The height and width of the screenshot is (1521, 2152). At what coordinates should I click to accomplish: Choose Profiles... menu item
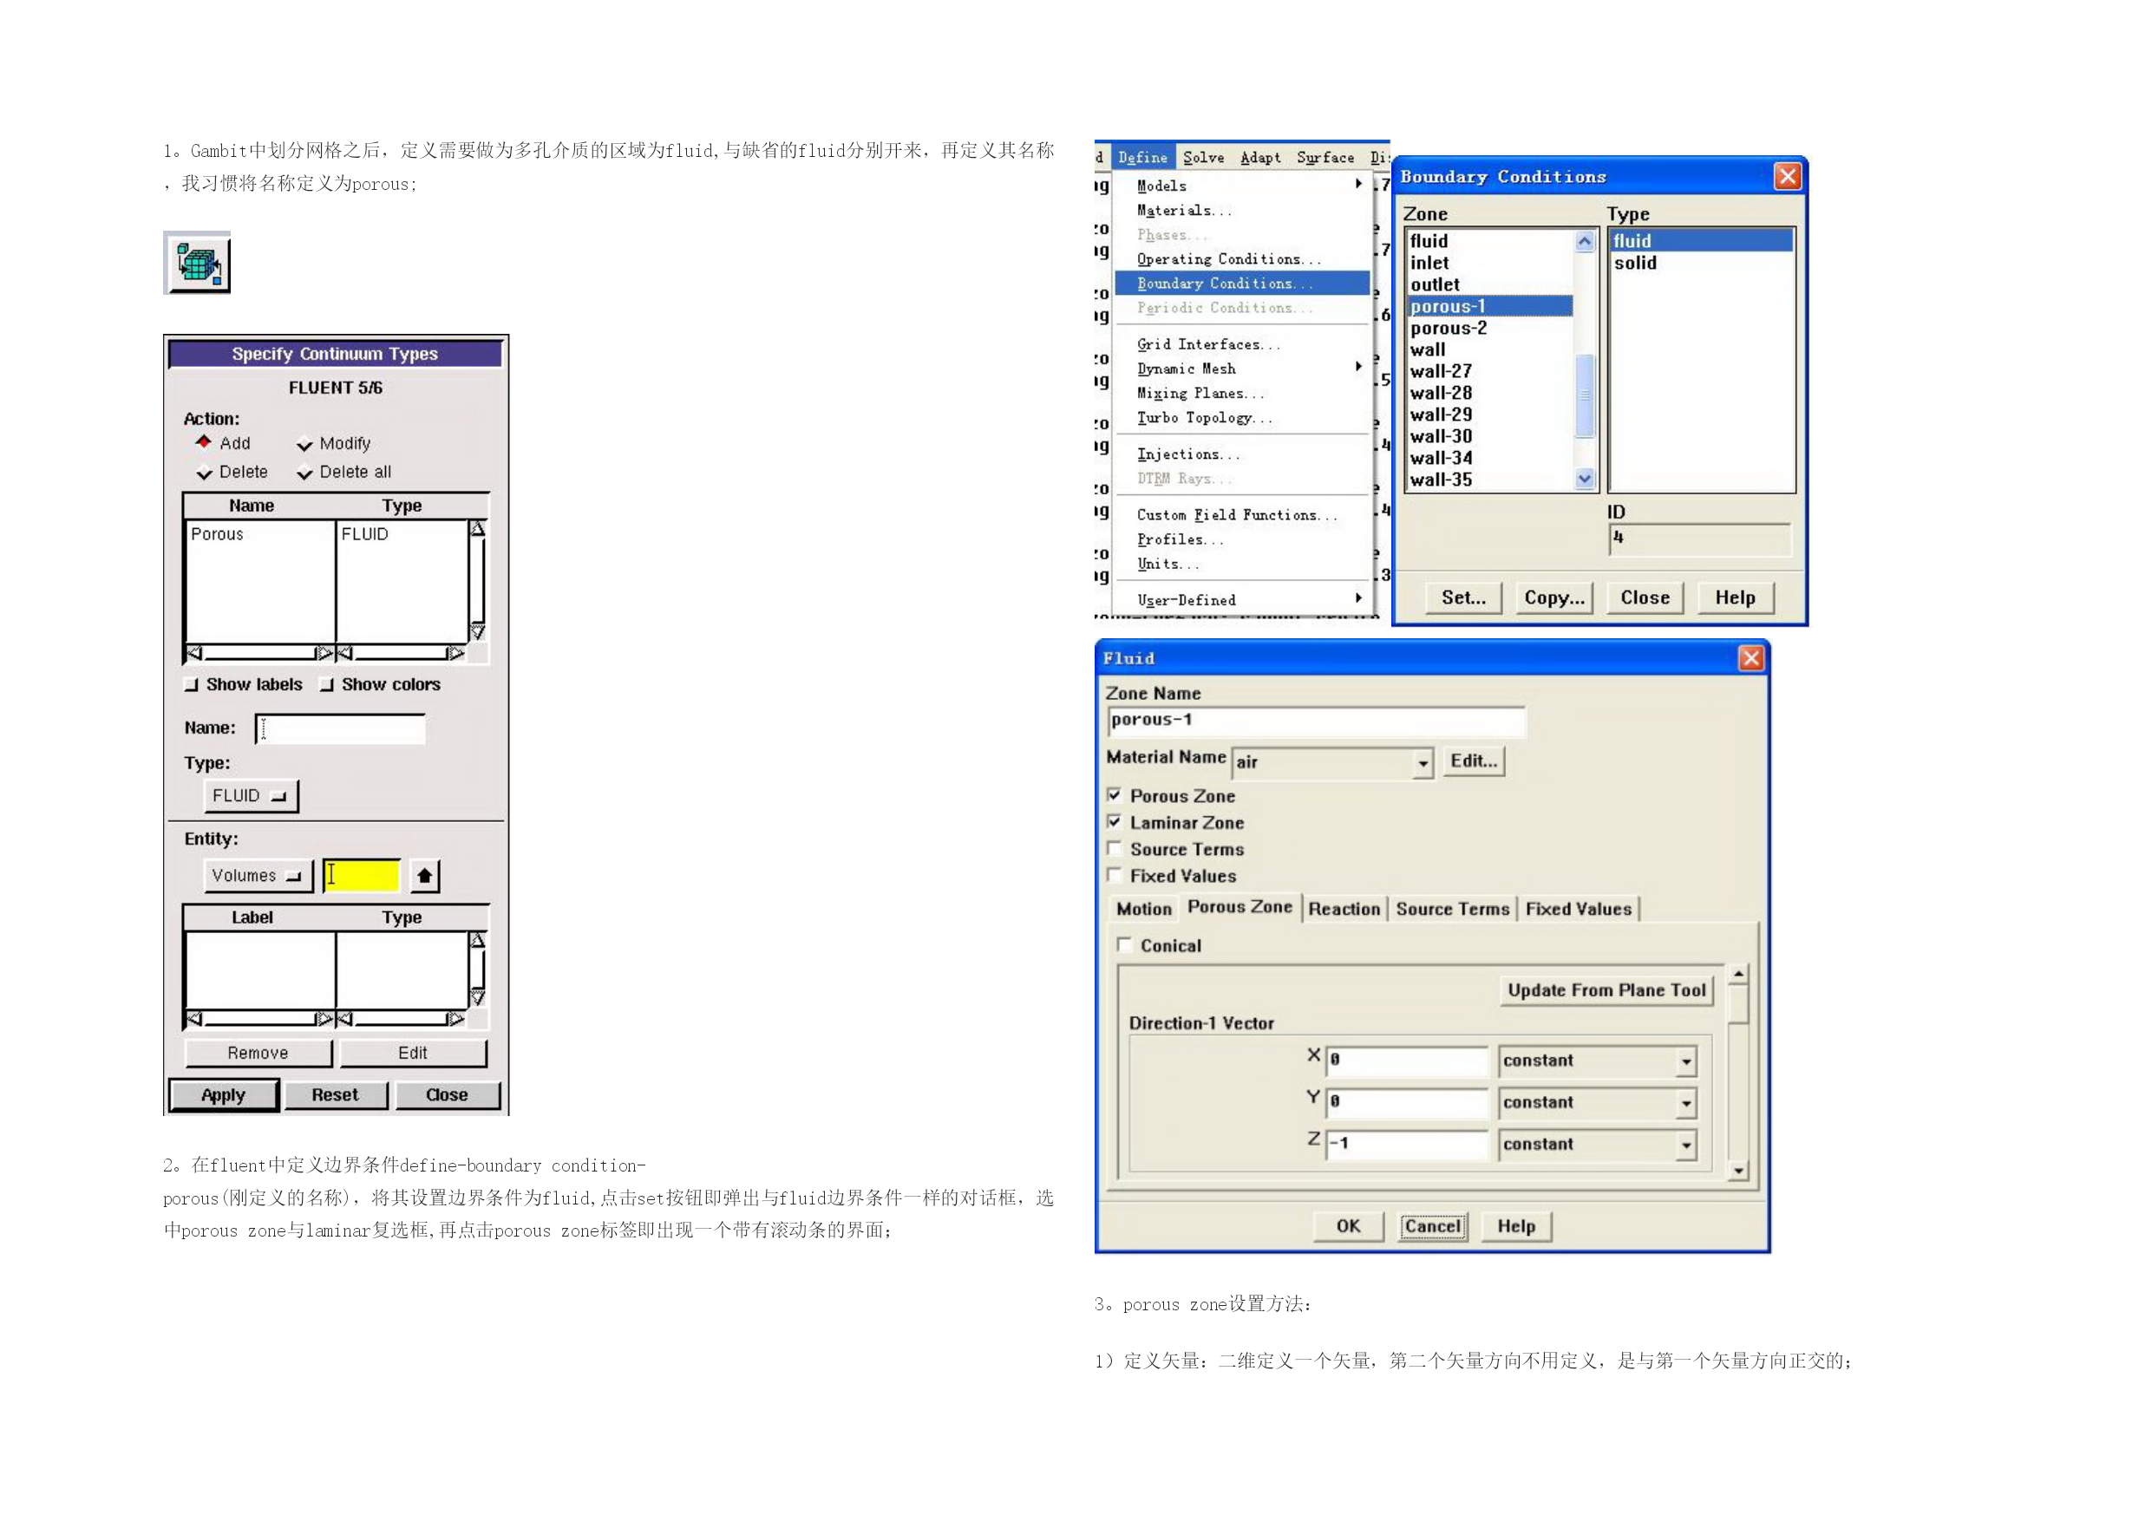[1243, 539]
